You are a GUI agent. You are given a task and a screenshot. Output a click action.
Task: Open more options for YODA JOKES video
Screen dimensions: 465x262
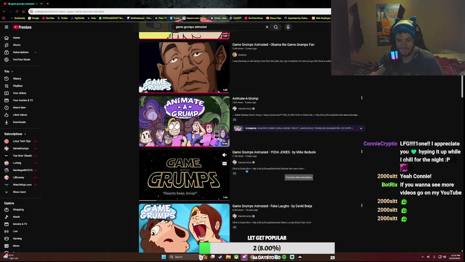361,152
